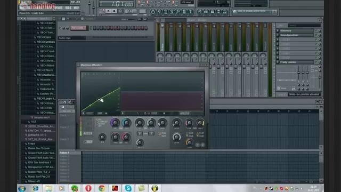The image size is (341, 192).
Task: Click the purple knob in Maximus
Action: pos(115,123)
